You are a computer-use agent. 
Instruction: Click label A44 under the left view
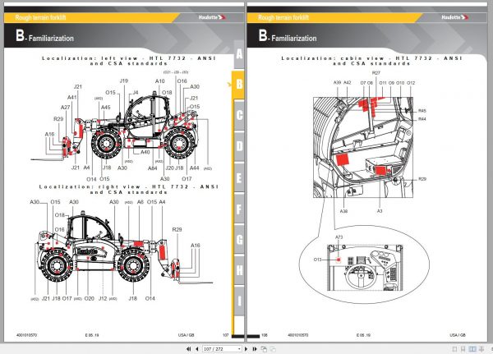click(195, 168)
